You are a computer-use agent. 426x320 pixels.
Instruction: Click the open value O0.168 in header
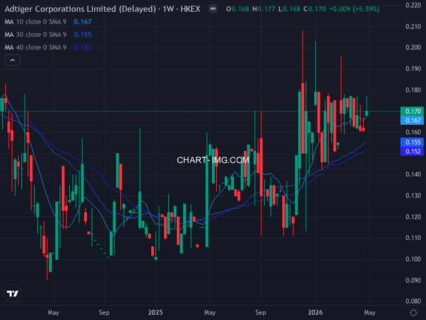tap(237, 9)
